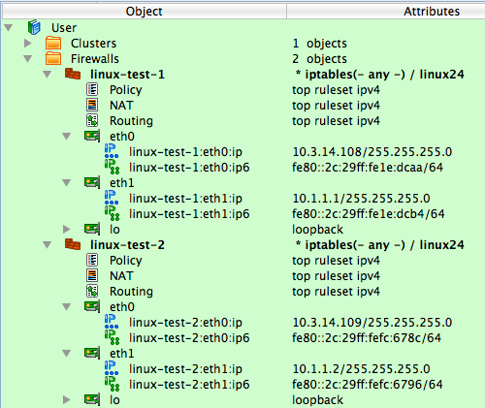
Task: Expand lo interface under linux-test-1
Action: pyautogui.click(x=67, y=229)
